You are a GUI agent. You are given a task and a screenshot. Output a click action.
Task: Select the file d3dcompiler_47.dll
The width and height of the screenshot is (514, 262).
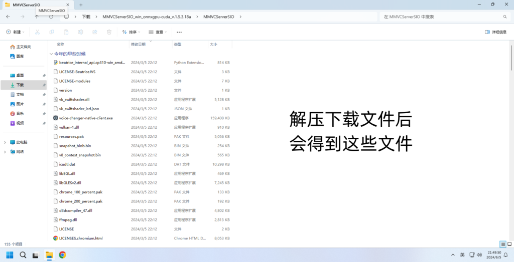[x=76, y=210]
